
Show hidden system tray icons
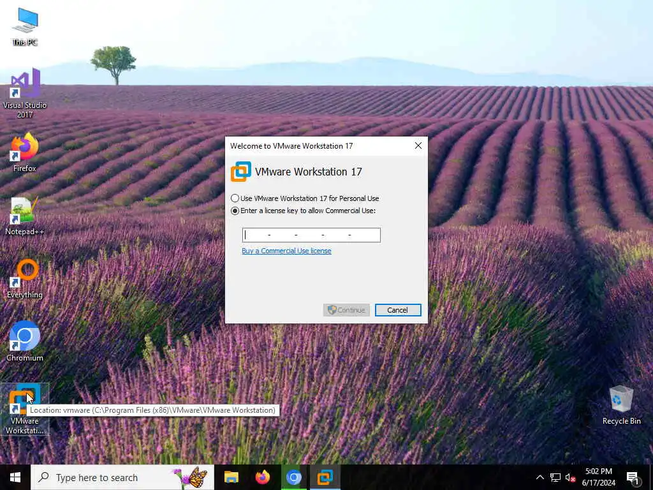[x=539, y=477]
